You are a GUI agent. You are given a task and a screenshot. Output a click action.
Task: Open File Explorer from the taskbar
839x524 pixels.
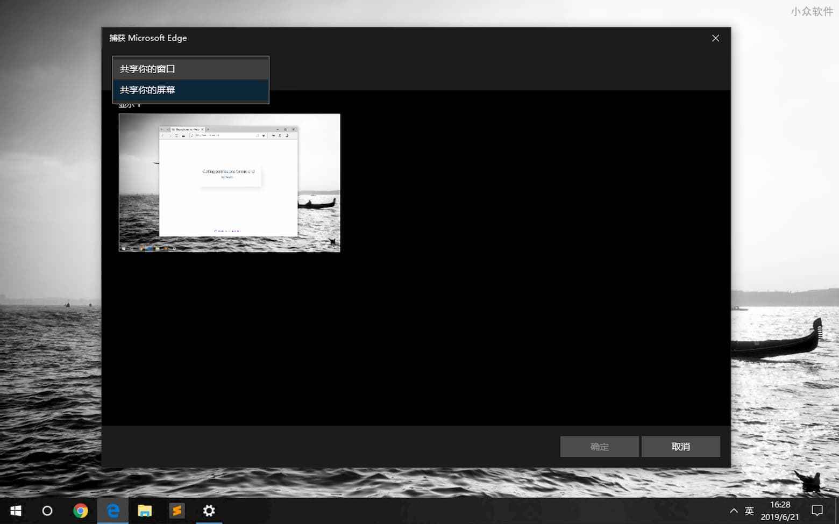[x=145, y=511]
